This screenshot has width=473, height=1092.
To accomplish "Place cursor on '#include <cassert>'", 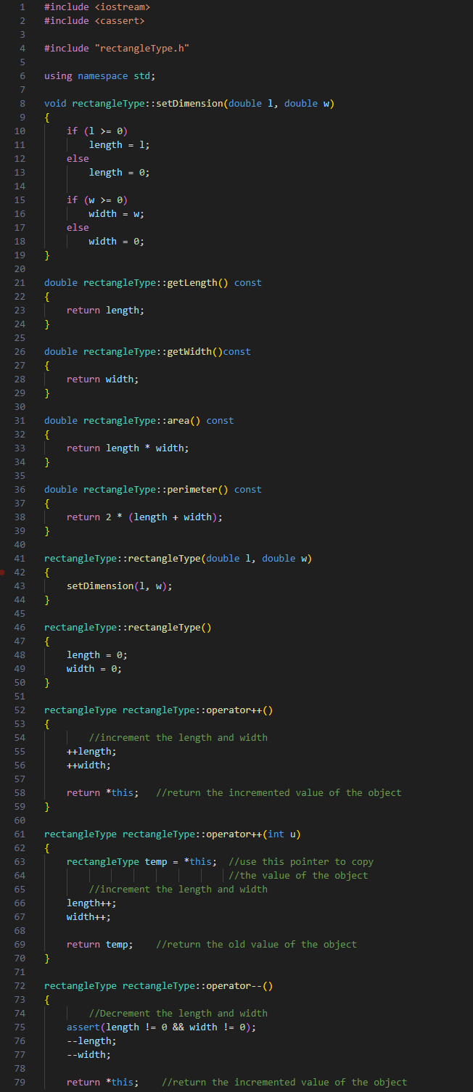I will coord(94,20).
